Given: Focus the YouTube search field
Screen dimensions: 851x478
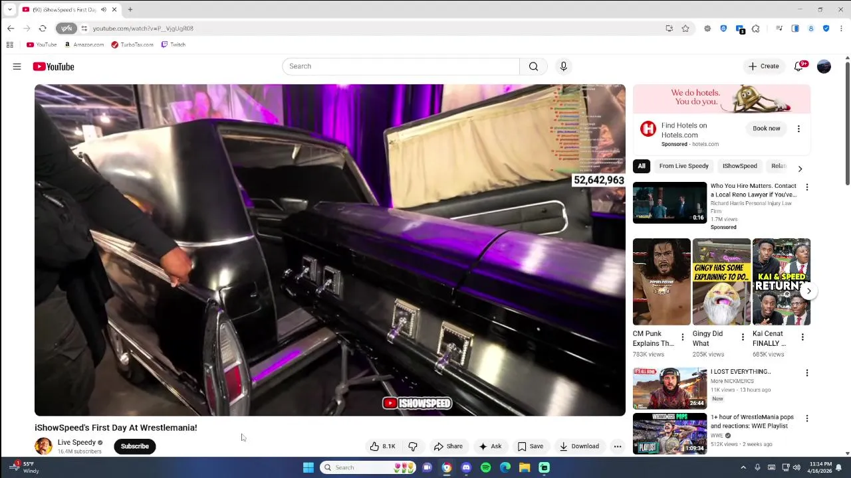Looking at the screenshot, I should 401,66.
